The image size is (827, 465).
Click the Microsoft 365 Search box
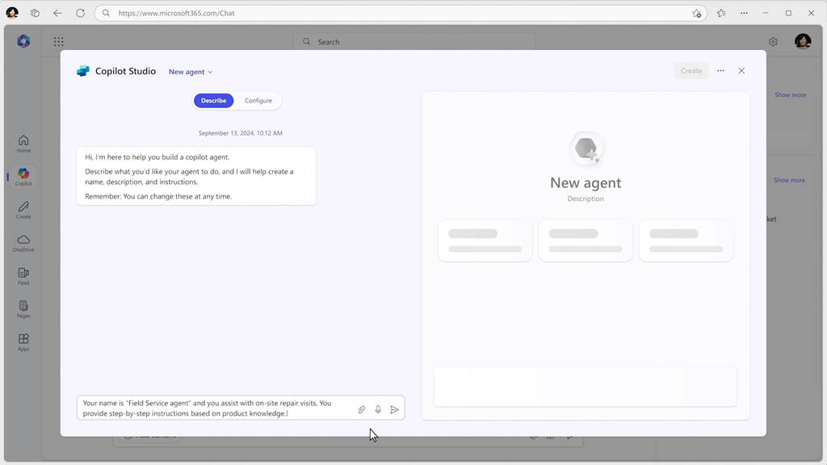click(x=414, y=42)
